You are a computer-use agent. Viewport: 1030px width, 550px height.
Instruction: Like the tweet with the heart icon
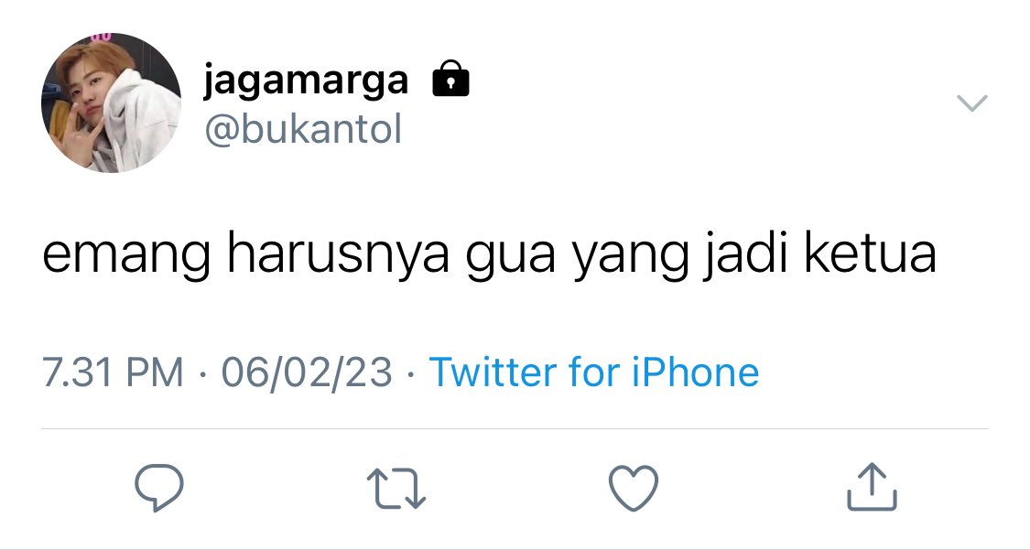634,488
